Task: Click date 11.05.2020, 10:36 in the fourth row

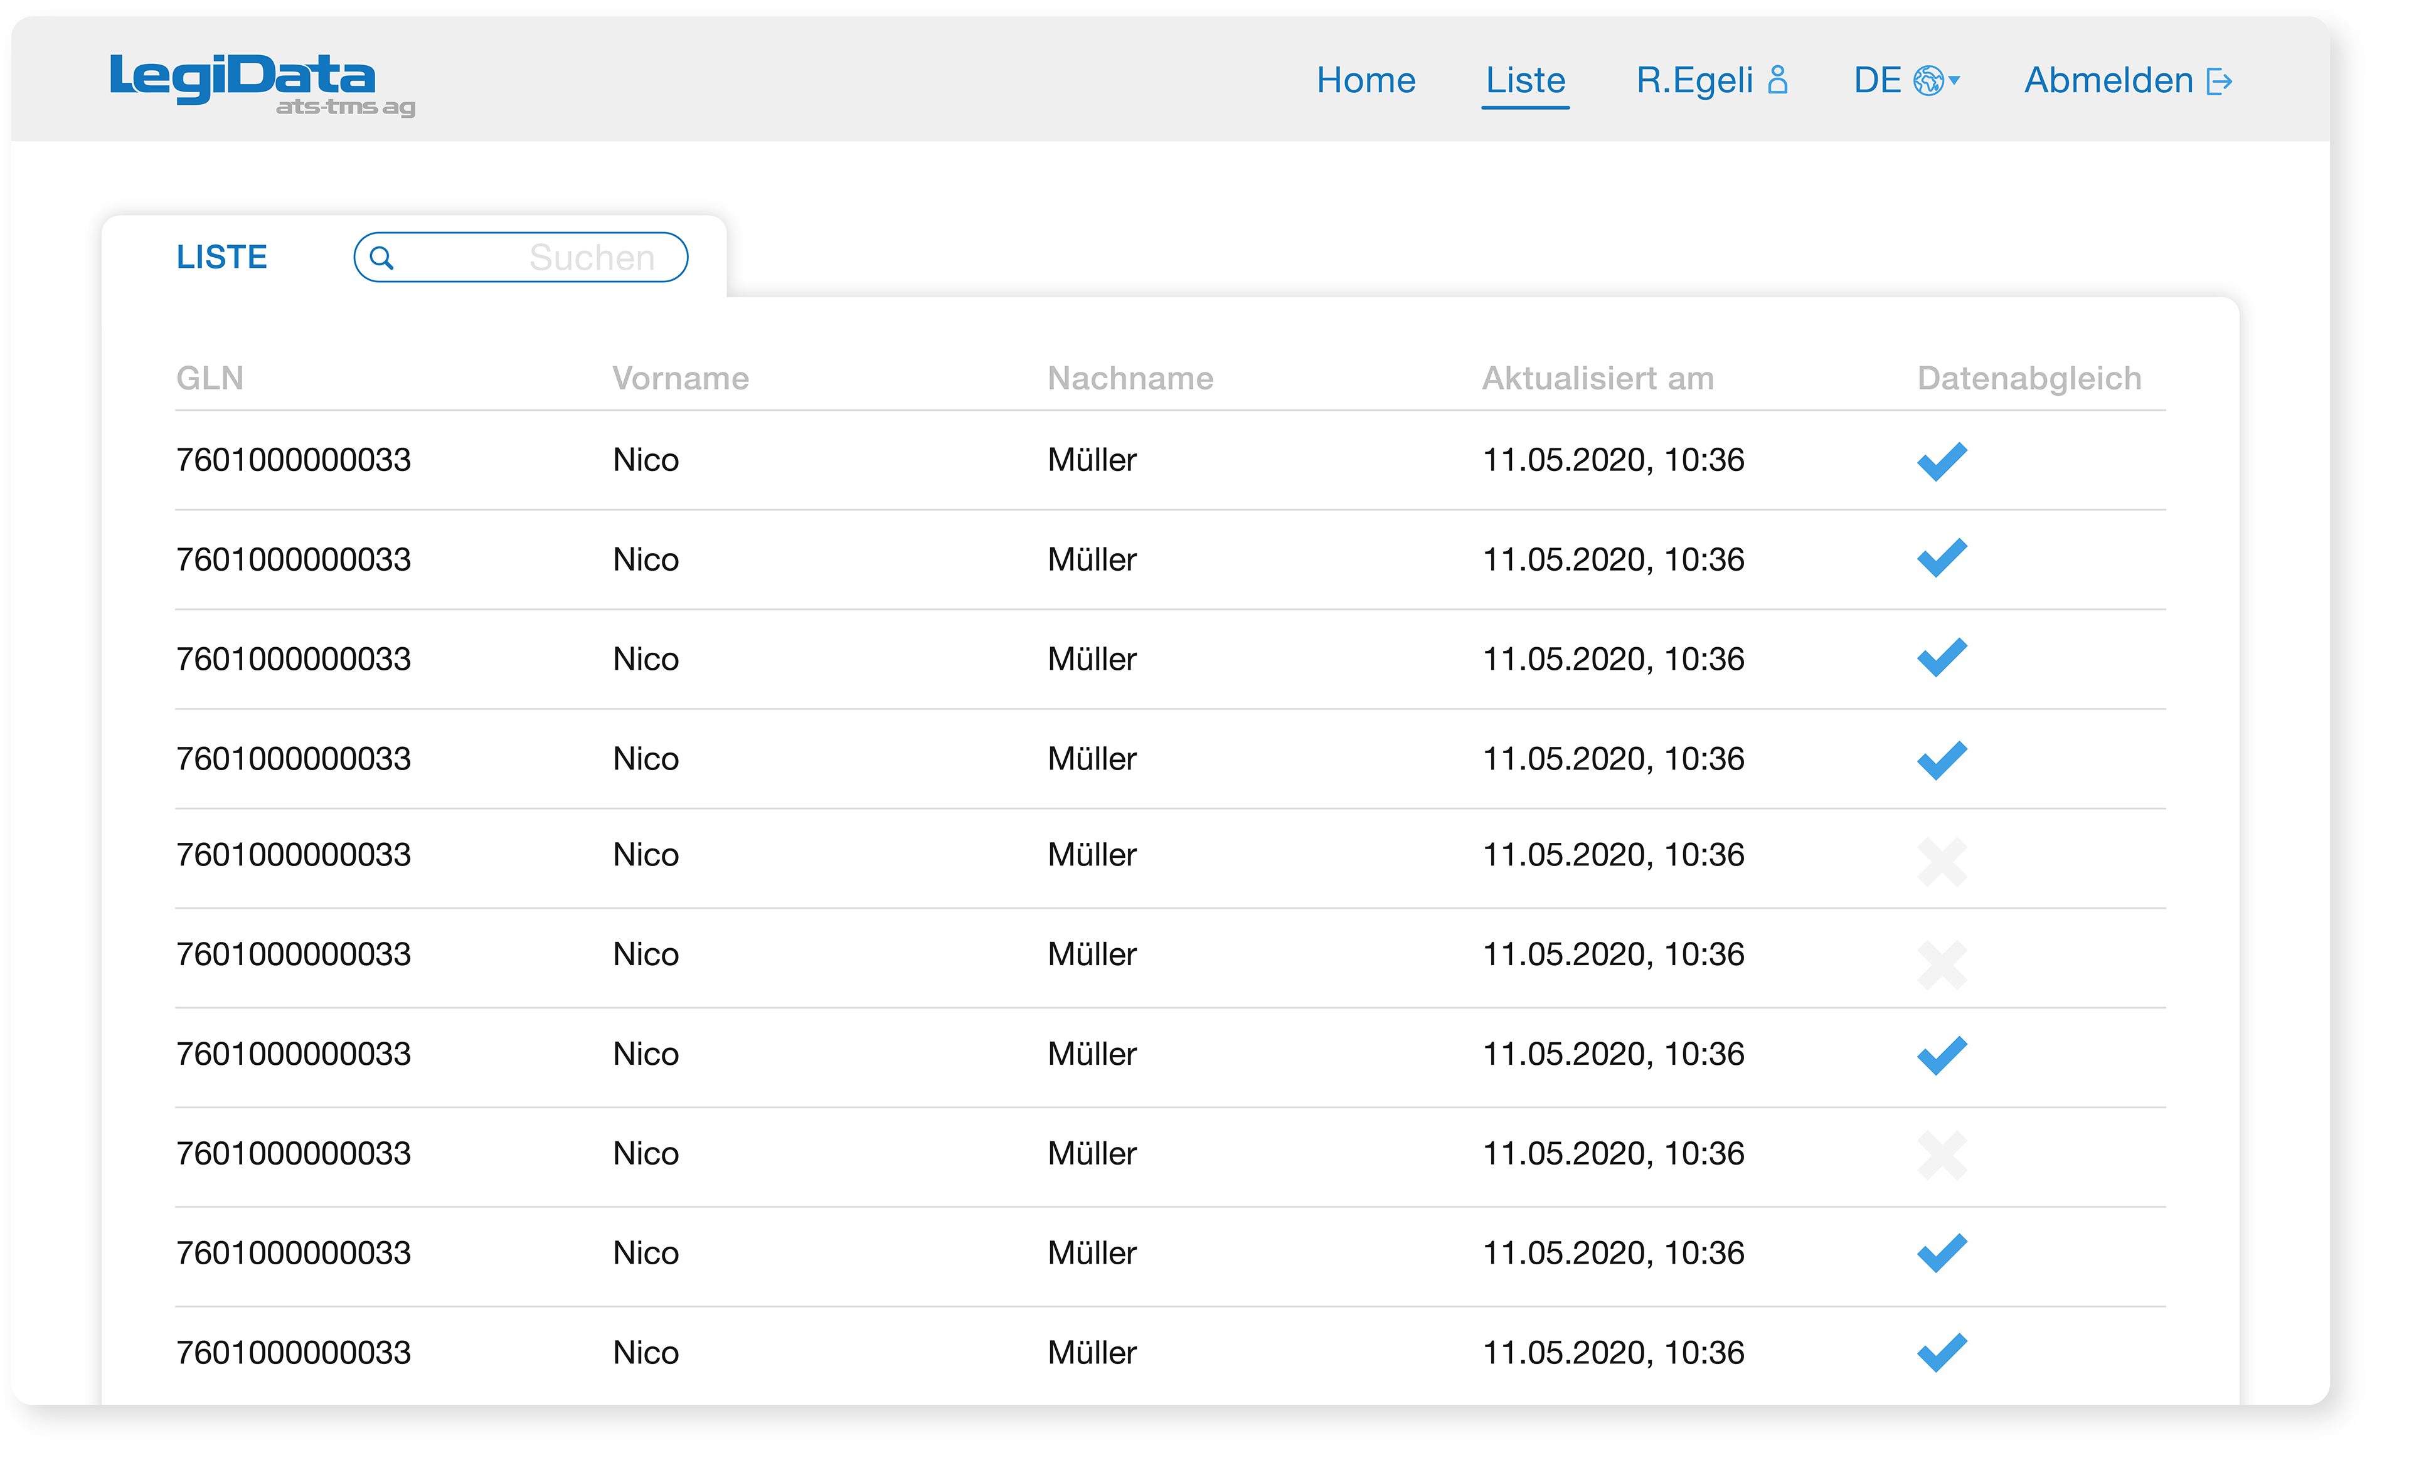Action: 1613,759
